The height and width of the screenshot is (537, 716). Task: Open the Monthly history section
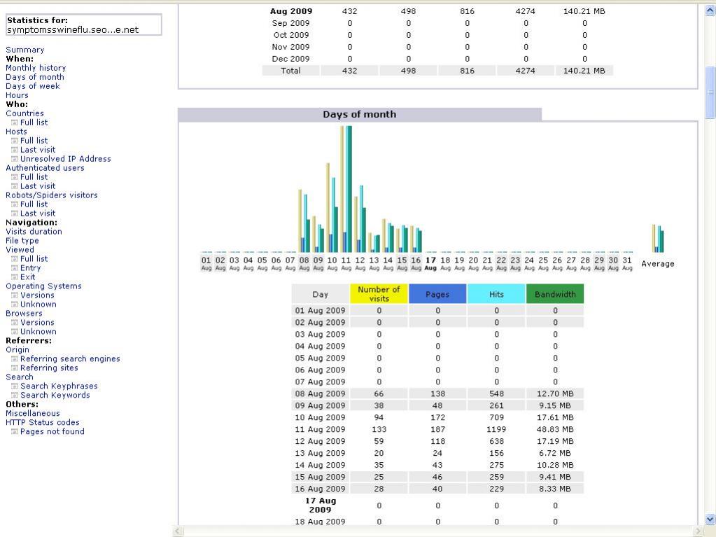click(36, 68)
